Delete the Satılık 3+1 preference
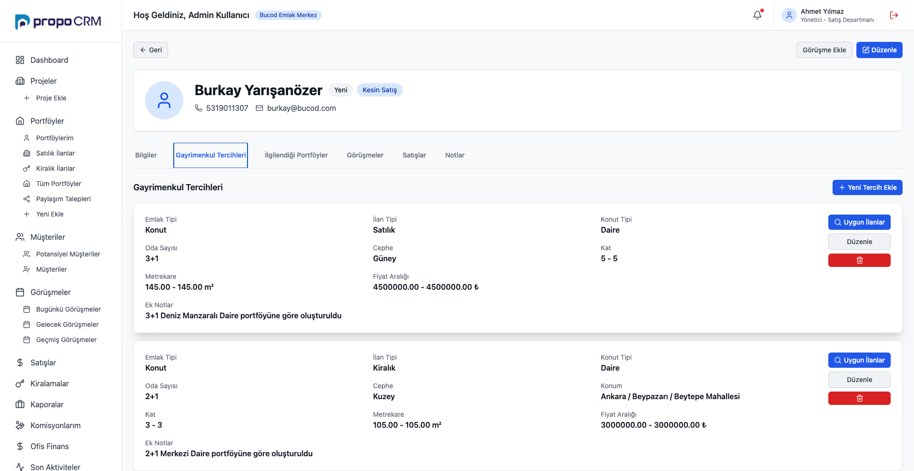914x471 pixels. pos(859,260)
